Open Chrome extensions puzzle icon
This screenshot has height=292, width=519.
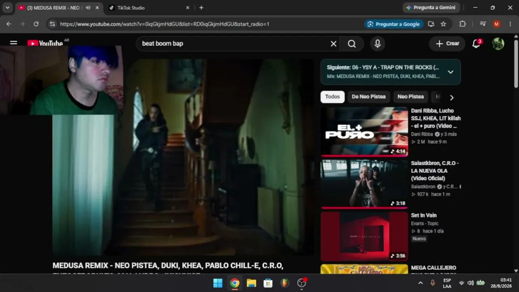pyautogui.click(x=462, y=24)
